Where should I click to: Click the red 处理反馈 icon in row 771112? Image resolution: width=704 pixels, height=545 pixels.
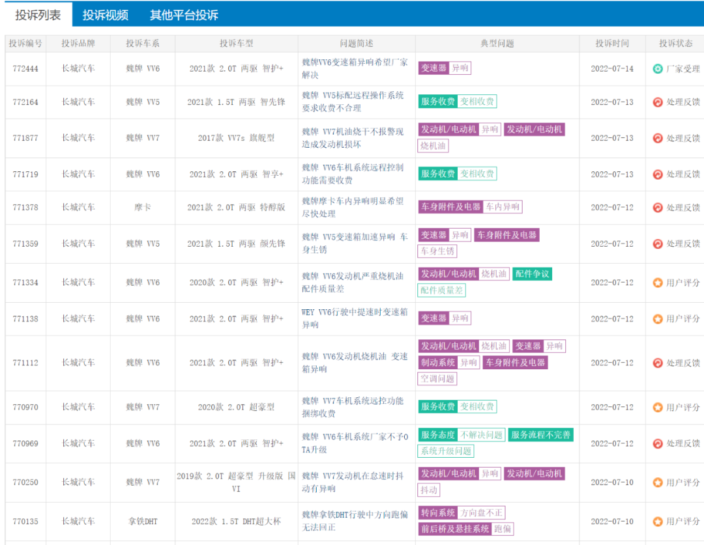click(658, 363)
